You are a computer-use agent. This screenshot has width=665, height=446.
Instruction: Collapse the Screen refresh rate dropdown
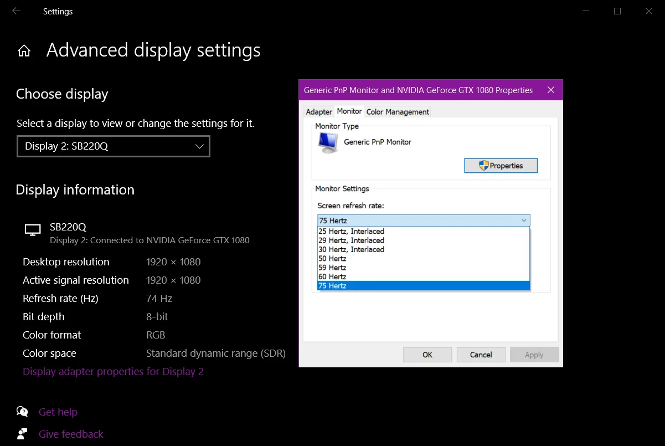click(524, 220)
